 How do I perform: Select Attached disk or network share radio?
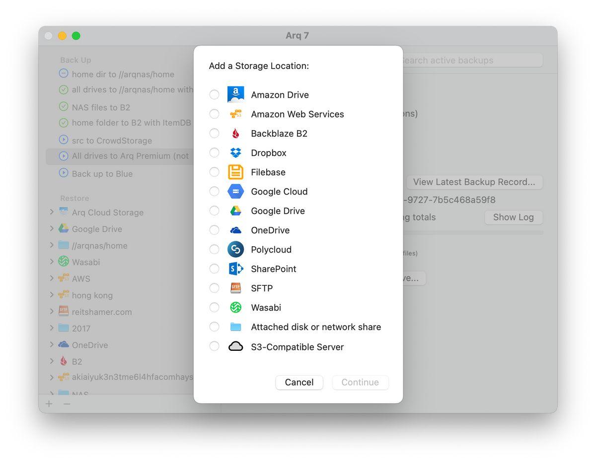(214, 327)
